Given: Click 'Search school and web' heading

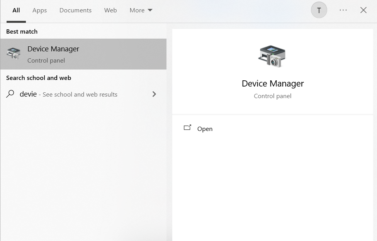Looking at the screenshot, I should 39,78.
